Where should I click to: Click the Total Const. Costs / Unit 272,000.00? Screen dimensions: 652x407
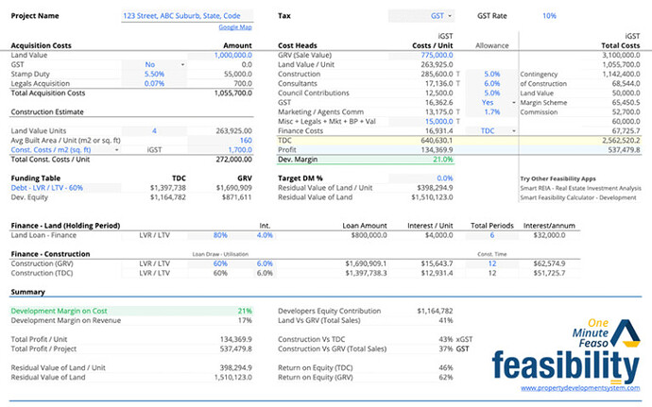(x=233, y=160)
